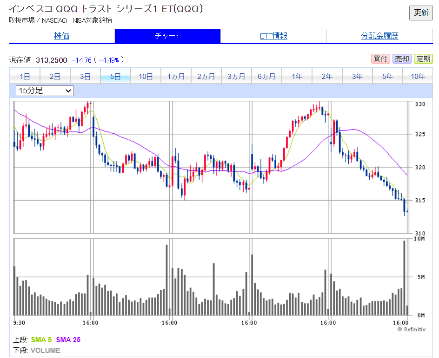The width and height of the screenshot is (439, 358).
Task: Select the 1日 chart period
Action: [x=25, y=76]
